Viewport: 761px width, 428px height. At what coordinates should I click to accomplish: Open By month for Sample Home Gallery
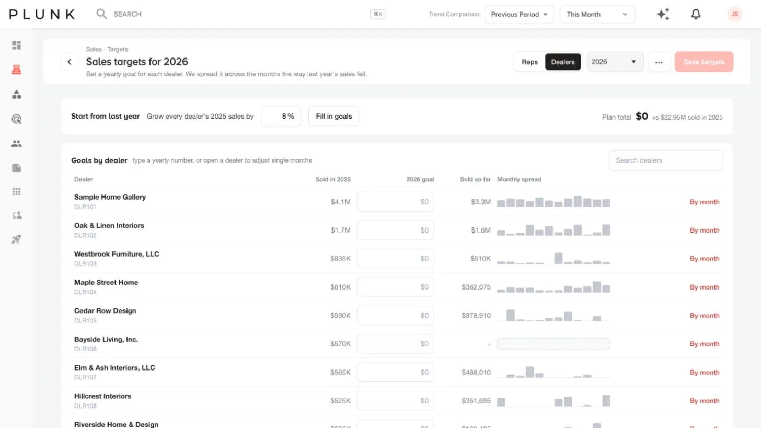pyautogui.click(x=705, y=202)
